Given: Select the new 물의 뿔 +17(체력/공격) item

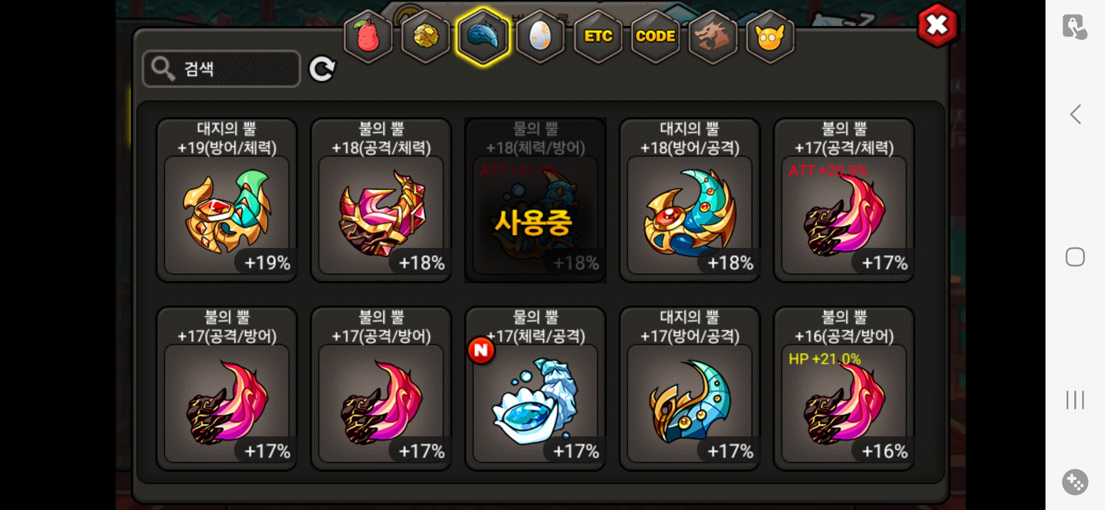Looking at the screenshot, I should pyautogui.click(x=535, y=389).
